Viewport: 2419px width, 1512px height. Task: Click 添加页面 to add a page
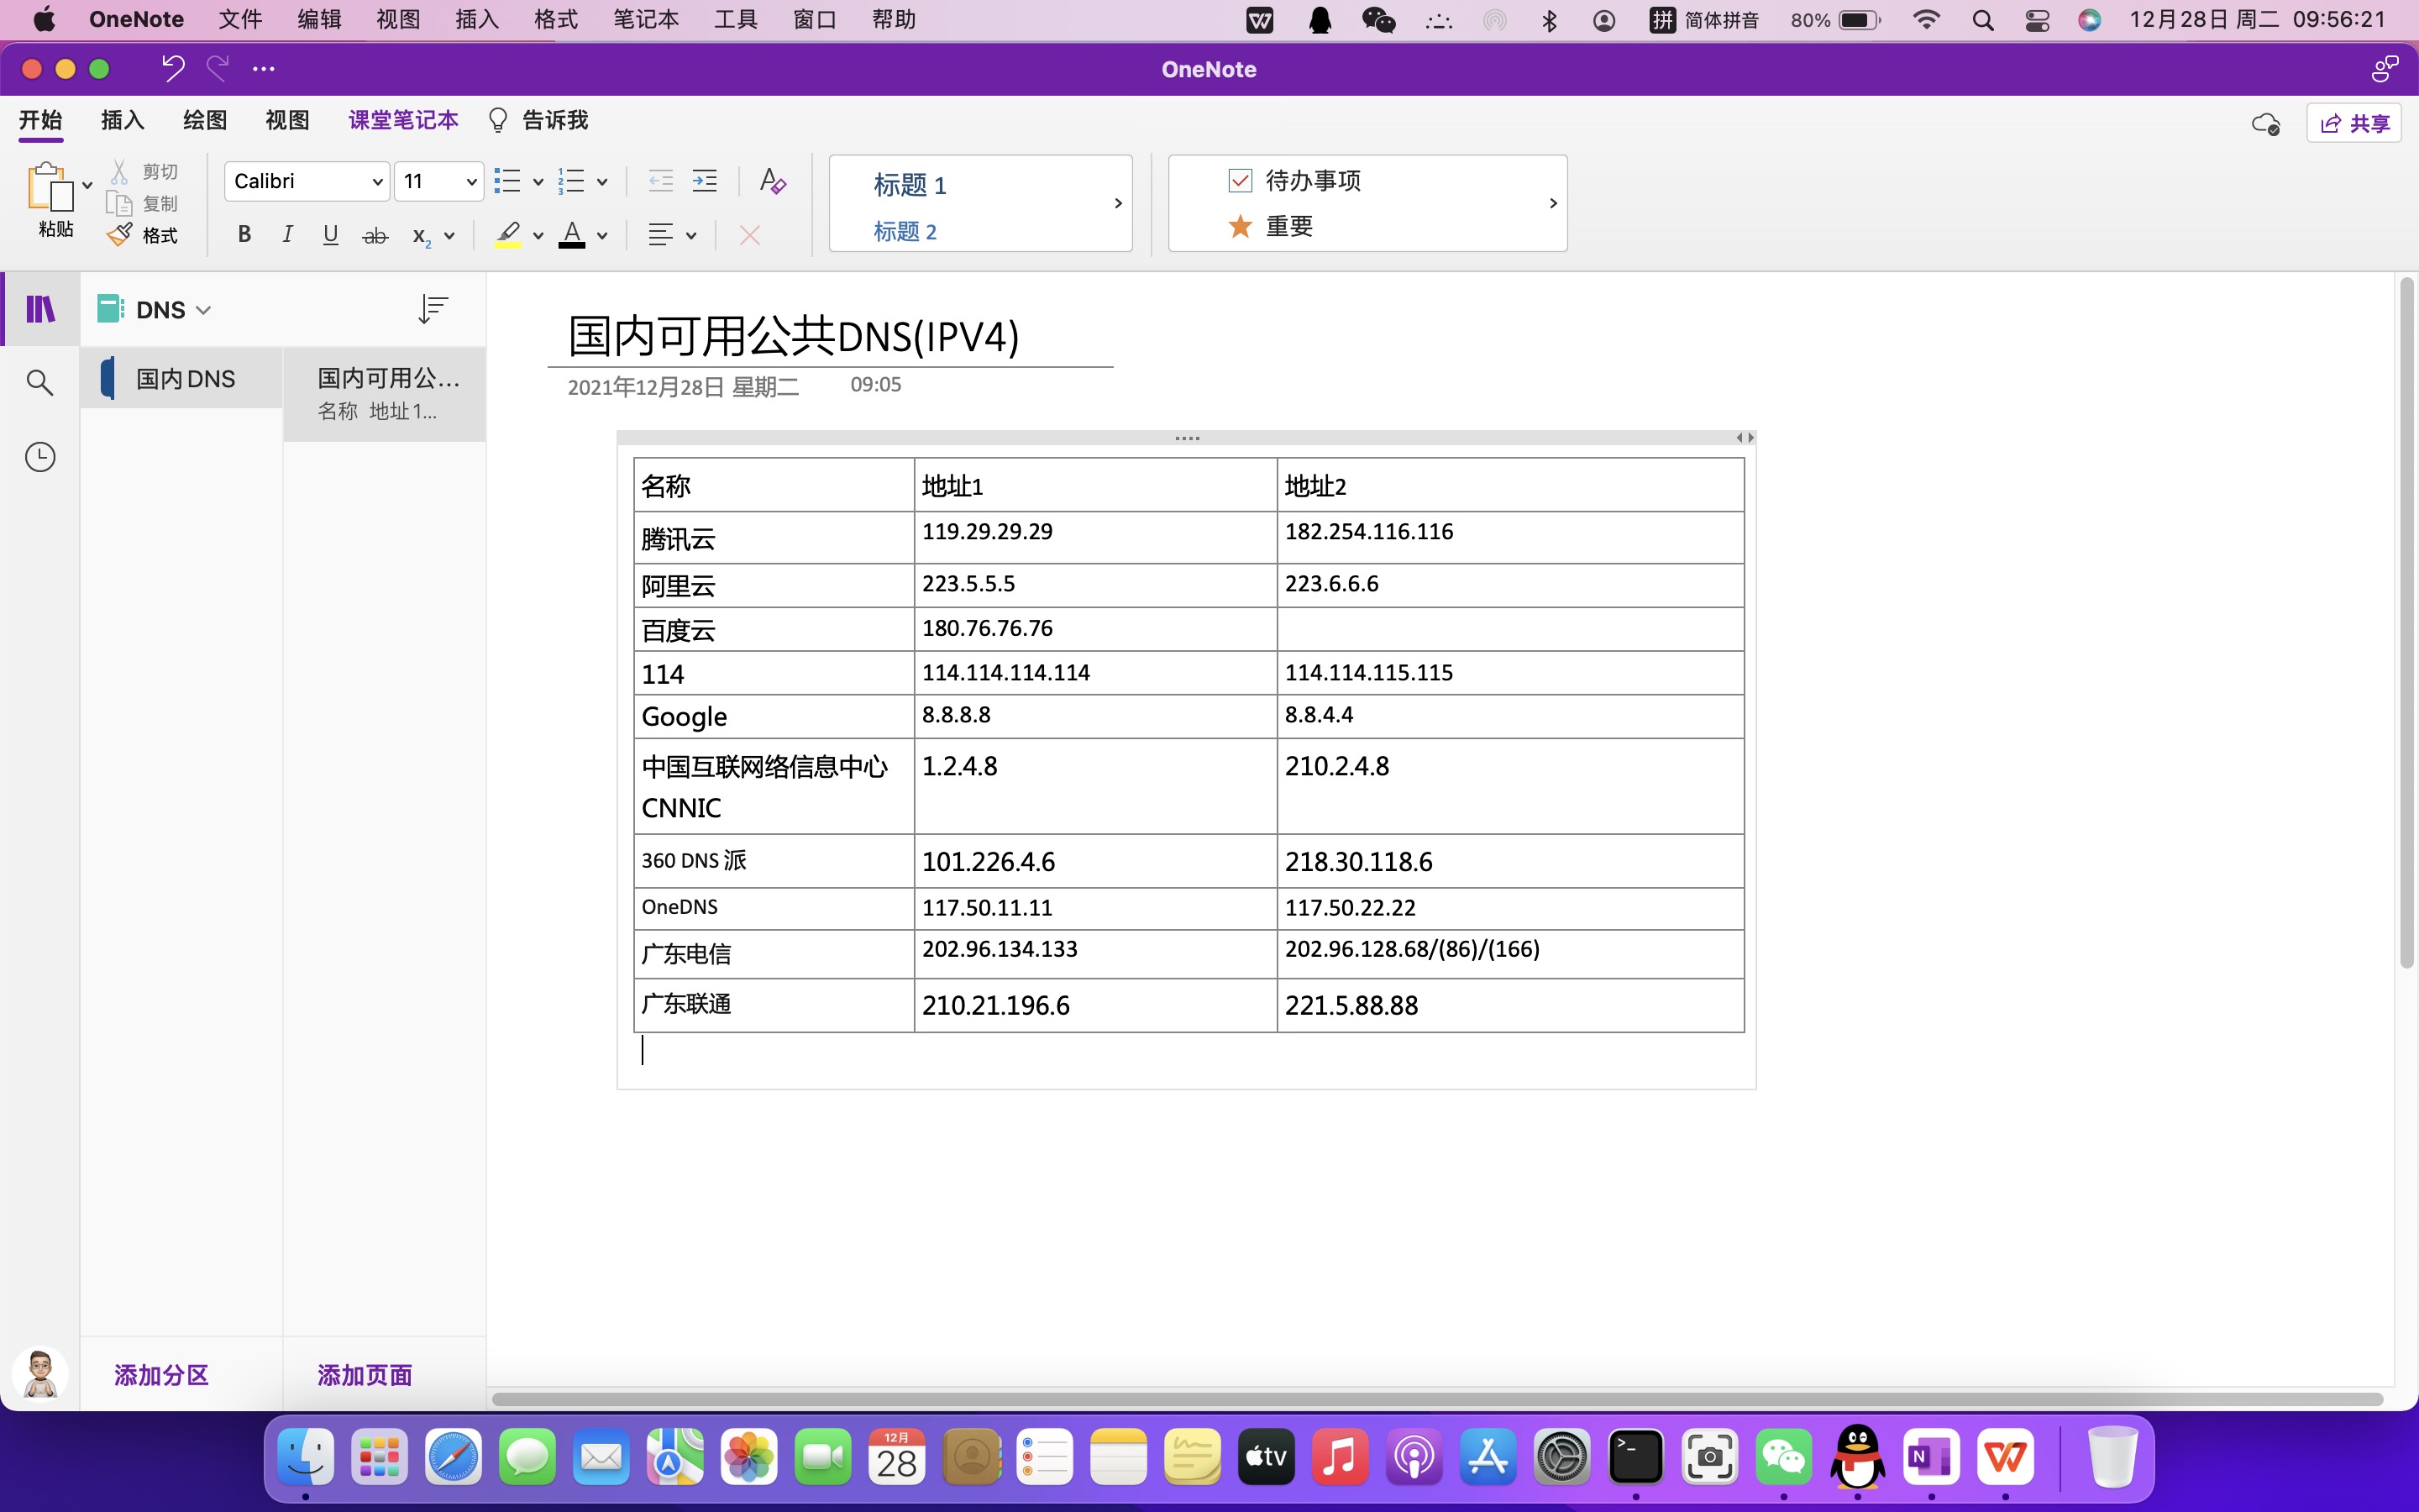365,1375
